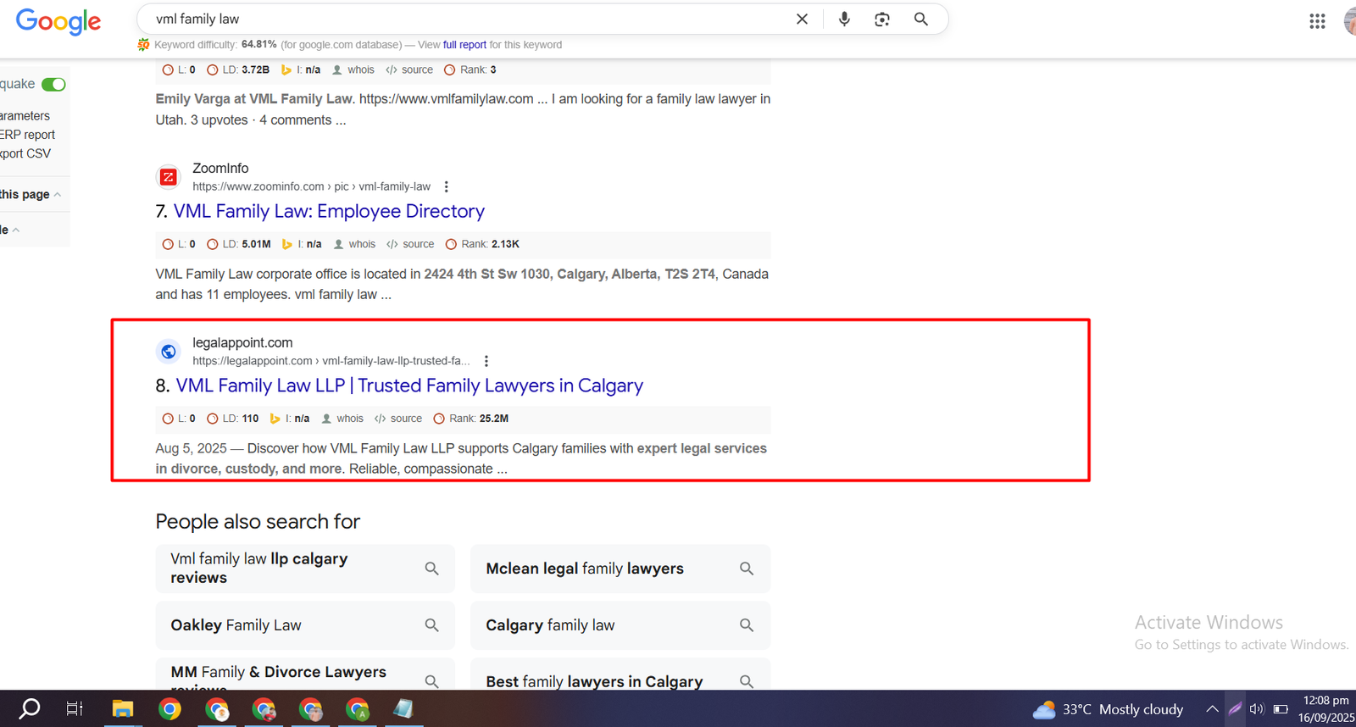This screenshot has width=1356, height=727.
Task: Open Google Lens image search icon
Action: pos(882,19)
